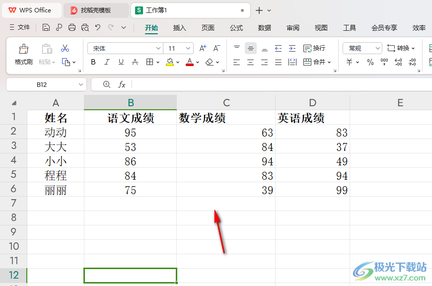Toggle Italic formatting
Image resolution: width=432 pixels, height=286 pixels.
click(x=107, y=62)
